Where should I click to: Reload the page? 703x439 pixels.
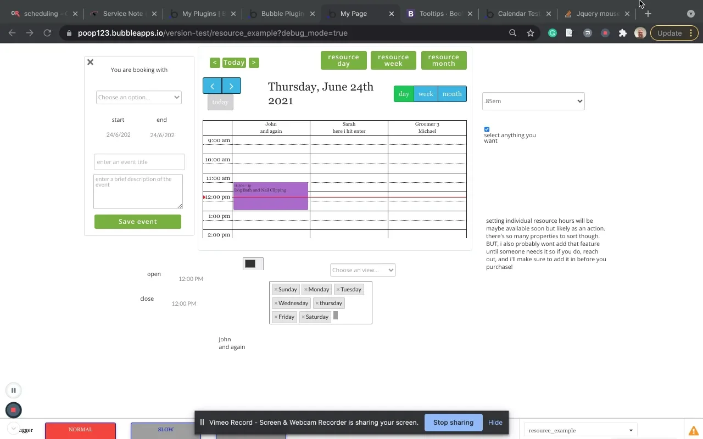tap(47, 33)
